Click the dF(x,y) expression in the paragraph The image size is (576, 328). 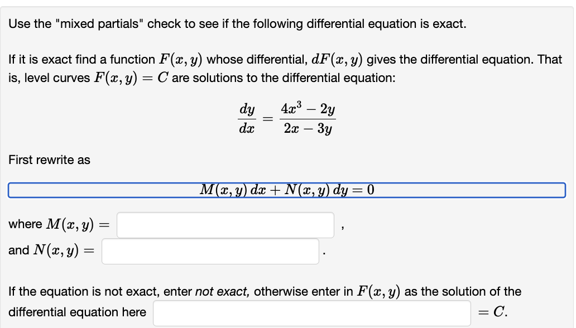tap(337, 60)
